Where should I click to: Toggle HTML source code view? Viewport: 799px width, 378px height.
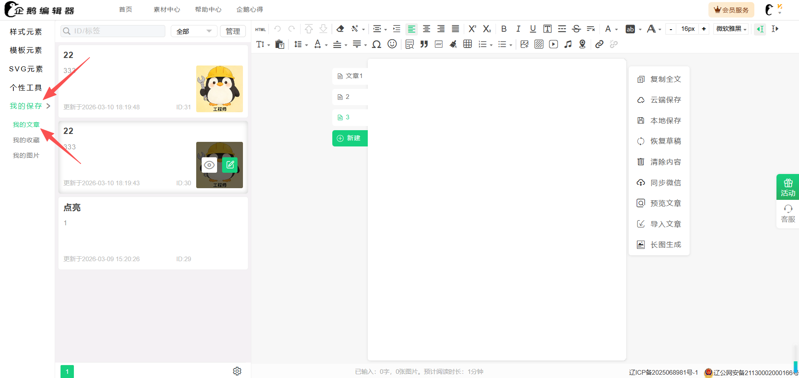pyautogui.click(x=260, y=29)
